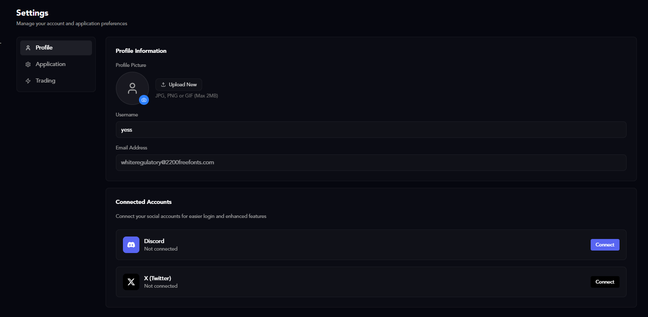Click the Discord Not connected row

(x=160, y=248)
